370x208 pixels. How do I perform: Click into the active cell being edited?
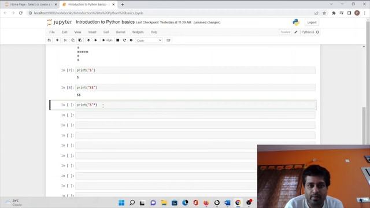coord(195,105)
